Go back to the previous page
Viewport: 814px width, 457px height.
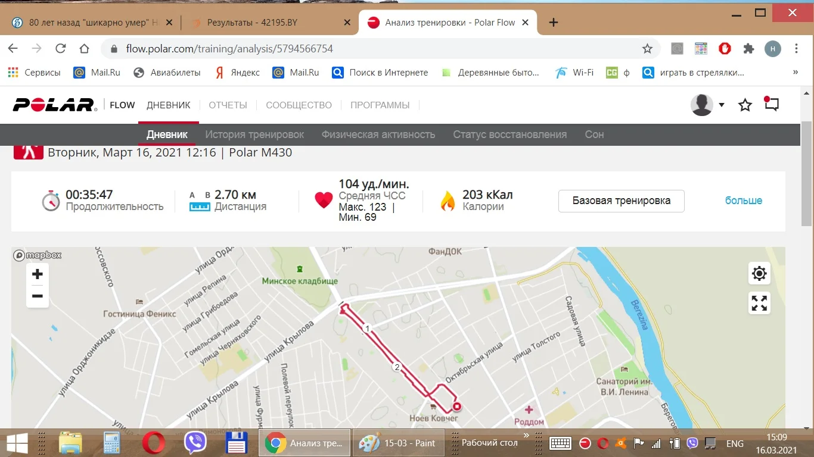[13, 49]
